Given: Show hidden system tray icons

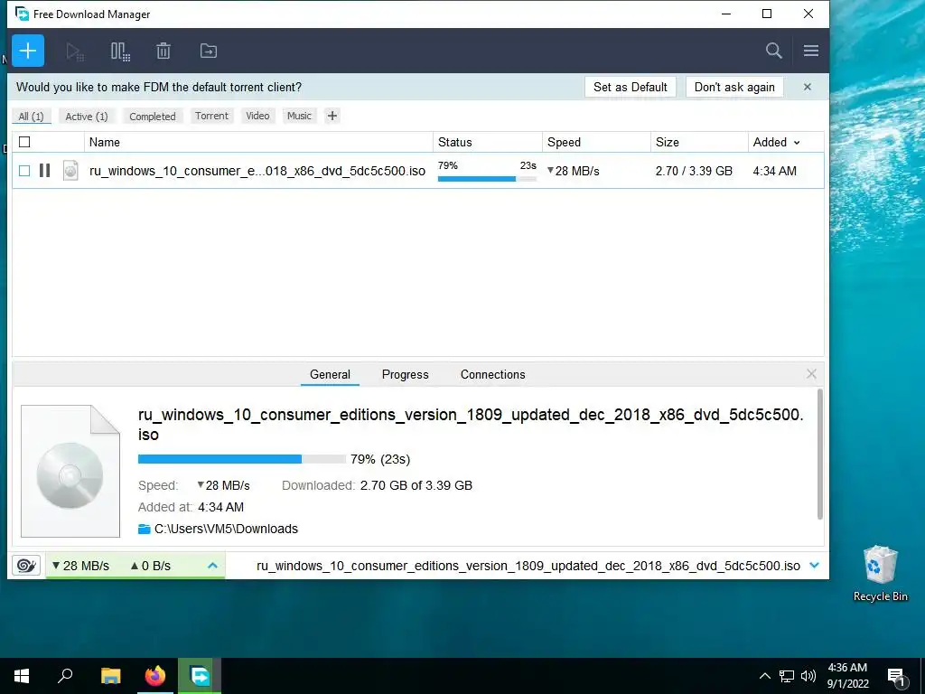Looking at the screenshot, I should [764, 676].
